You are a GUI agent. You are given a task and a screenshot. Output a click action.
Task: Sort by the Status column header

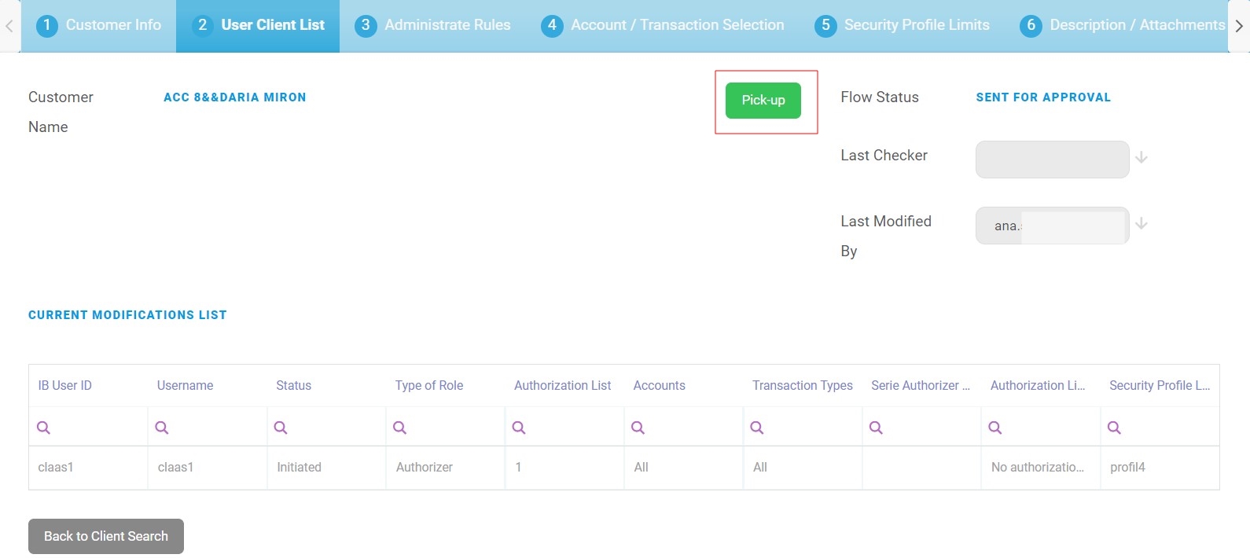[x=293, y=386]
